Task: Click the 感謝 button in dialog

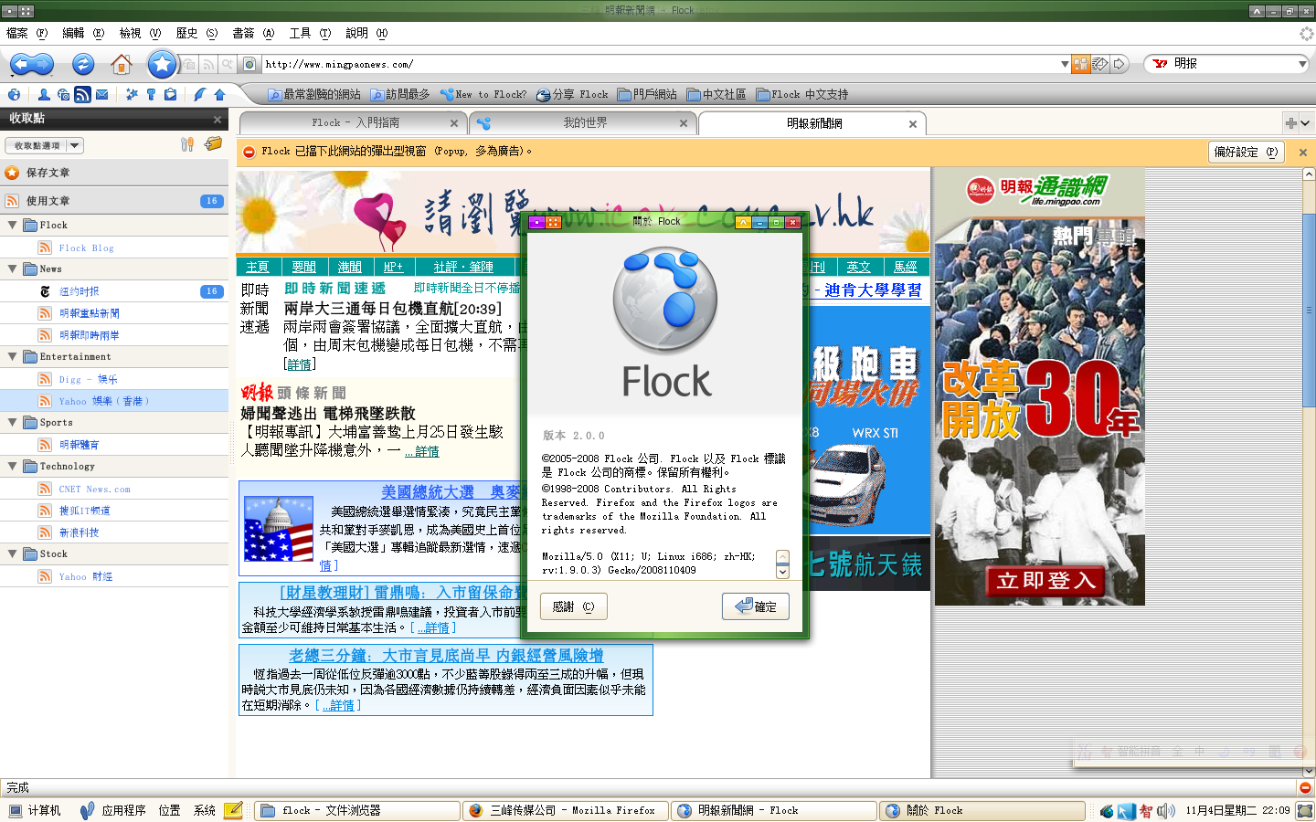Action: point(573,607)
